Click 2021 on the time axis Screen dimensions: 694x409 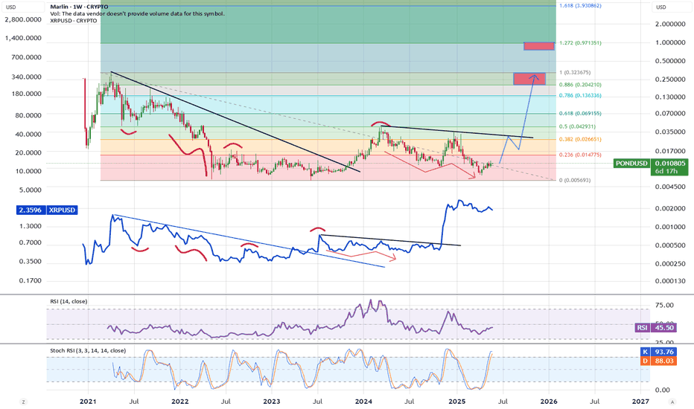[88, 402]
